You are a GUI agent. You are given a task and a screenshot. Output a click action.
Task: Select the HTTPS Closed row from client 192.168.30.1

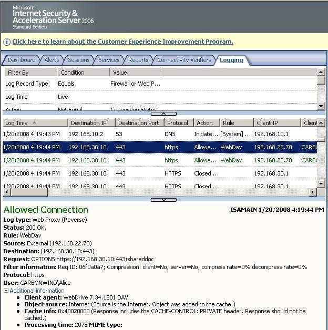(x=160, y=173)
